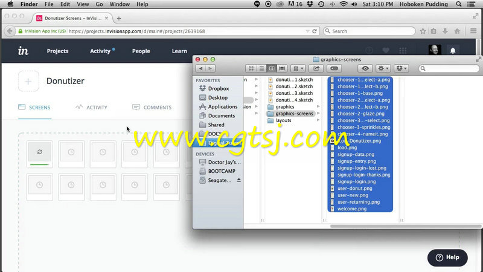Bookmark this page with the star icon

(x=423, y=31)
